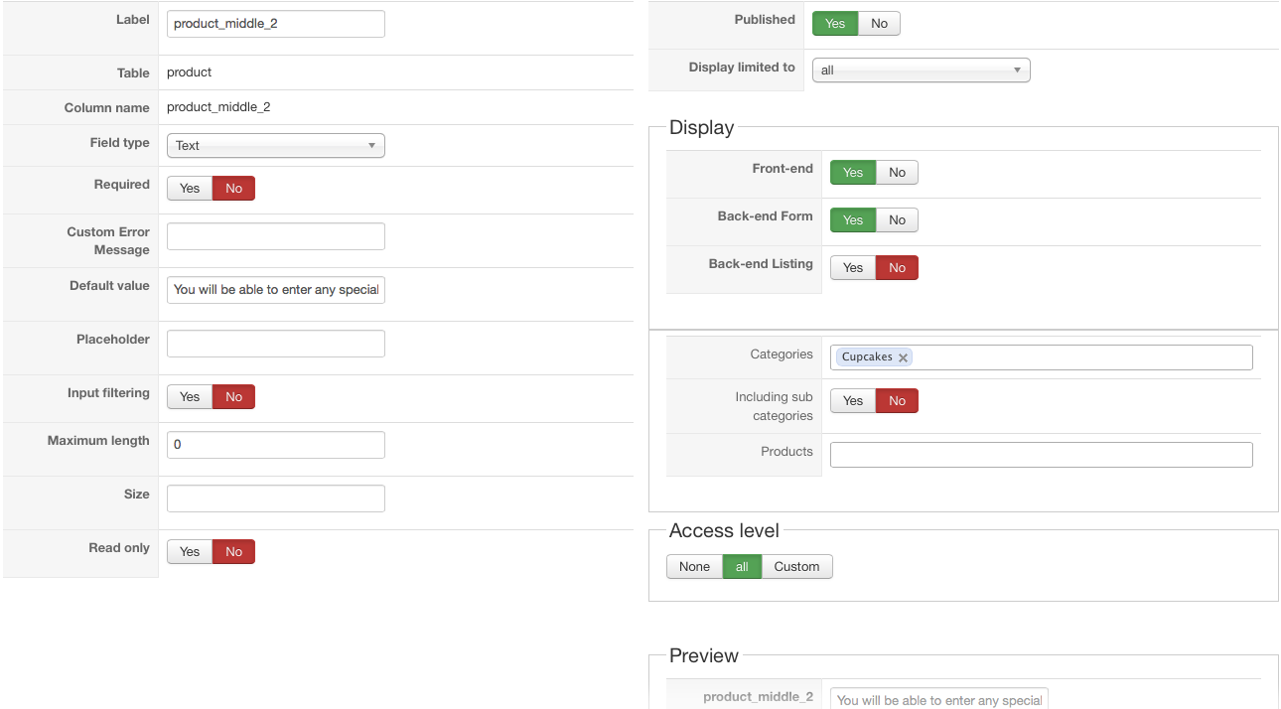Enable Including sub categories

point(853,401)
